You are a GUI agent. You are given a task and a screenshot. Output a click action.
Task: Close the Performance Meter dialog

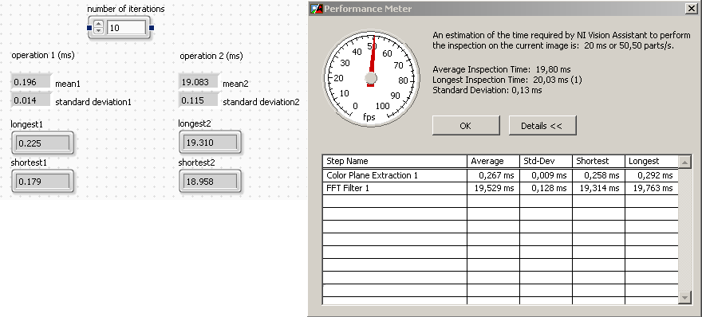pos(691,9)
